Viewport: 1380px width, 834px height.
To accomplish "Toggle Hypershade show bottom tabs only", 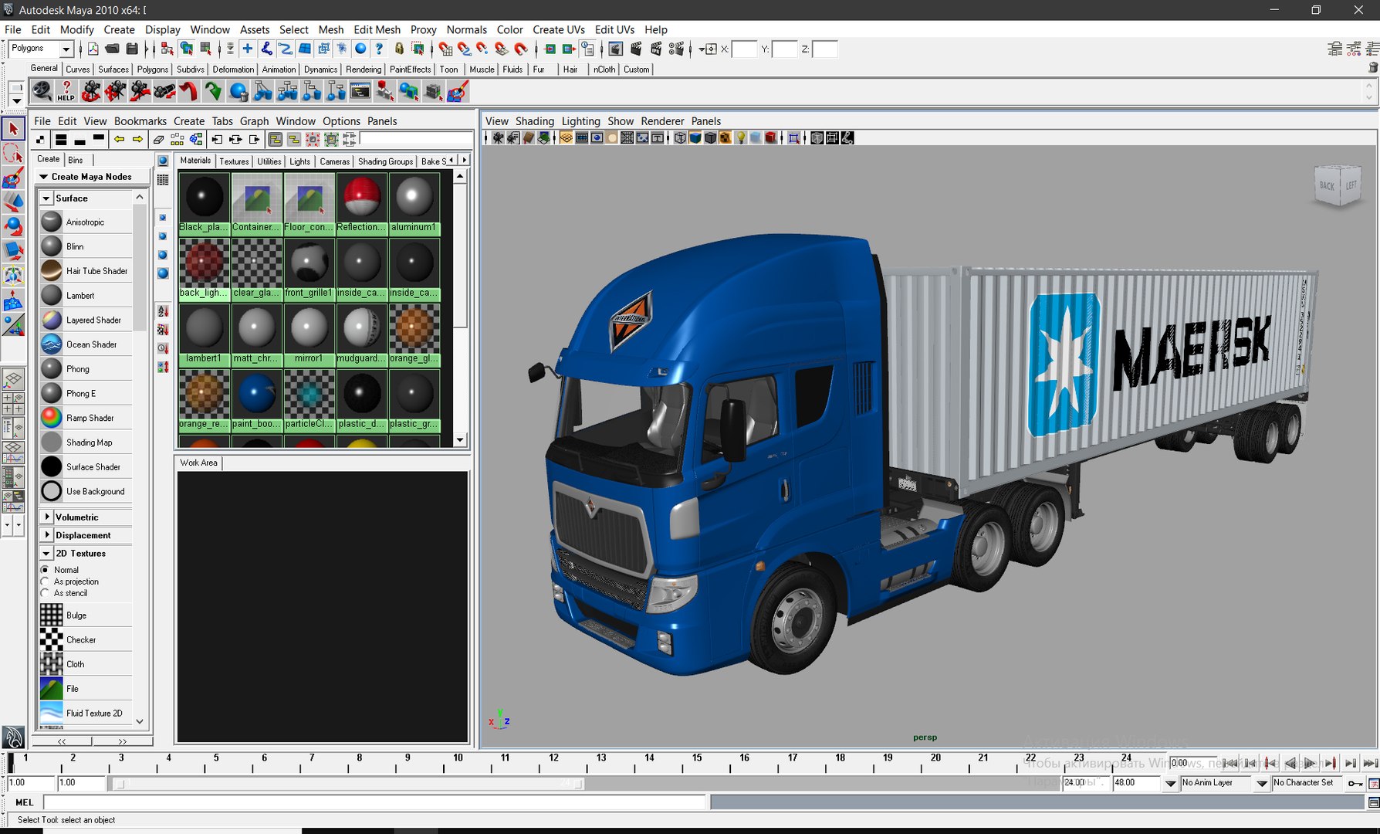I will (x=79, y=139).
